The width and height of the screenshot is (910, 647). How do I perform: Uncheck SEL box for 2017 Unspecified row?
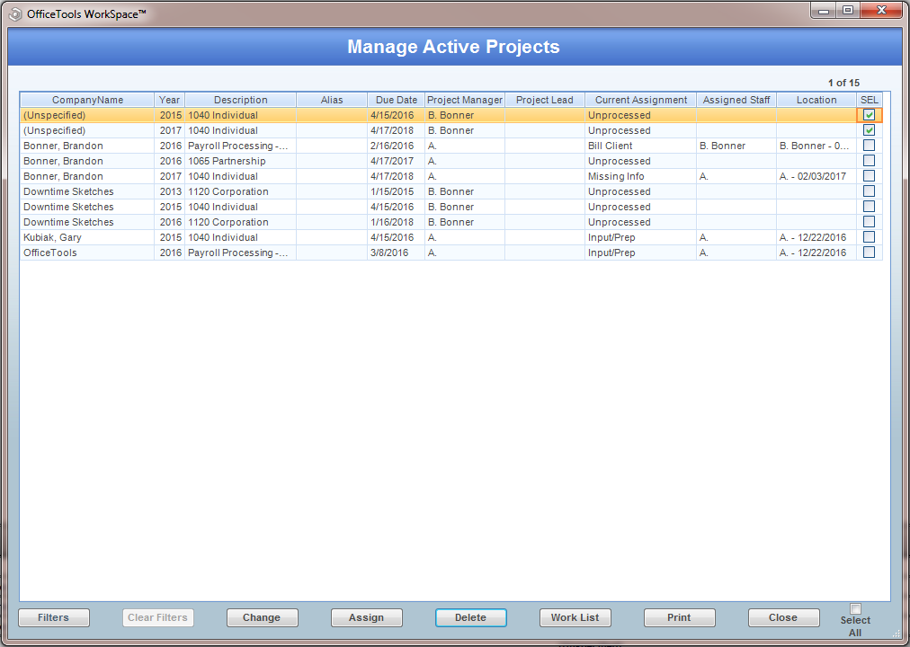coord(869,130)
